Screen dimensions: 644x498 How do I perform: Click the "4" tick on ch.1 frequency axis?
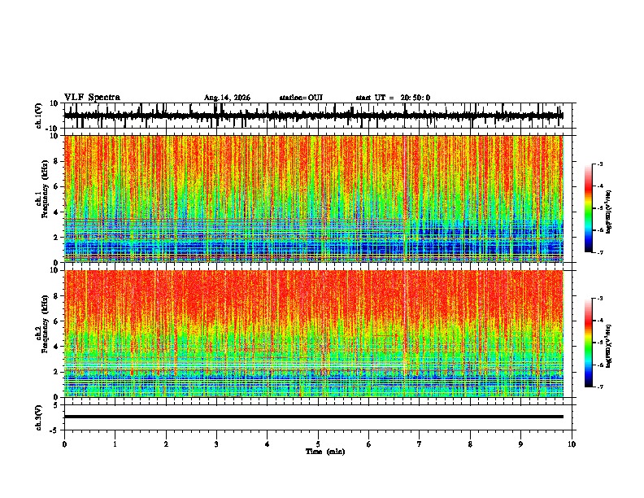[56, 212]
